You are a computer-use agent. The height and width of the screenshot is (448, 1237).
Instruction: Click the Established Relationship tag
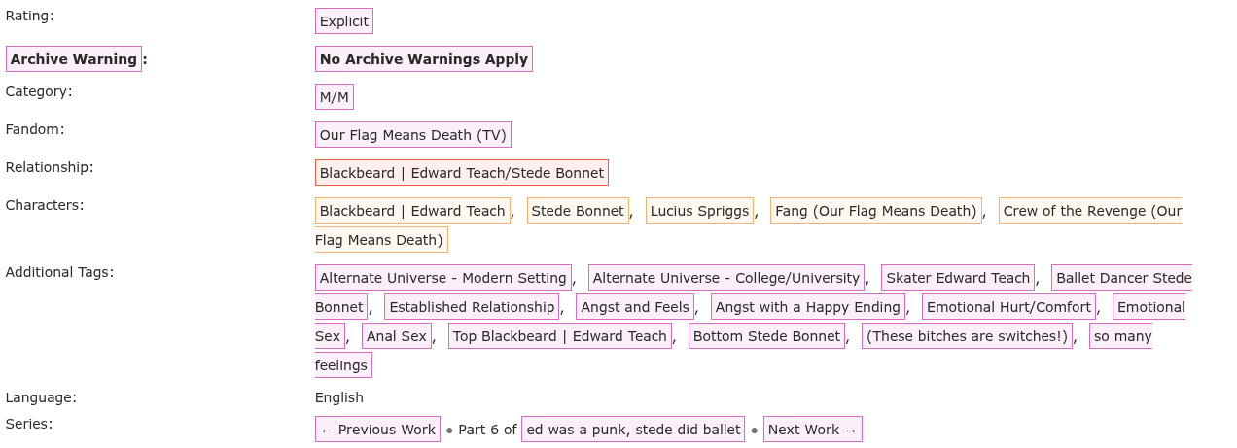tap(472, 307)
